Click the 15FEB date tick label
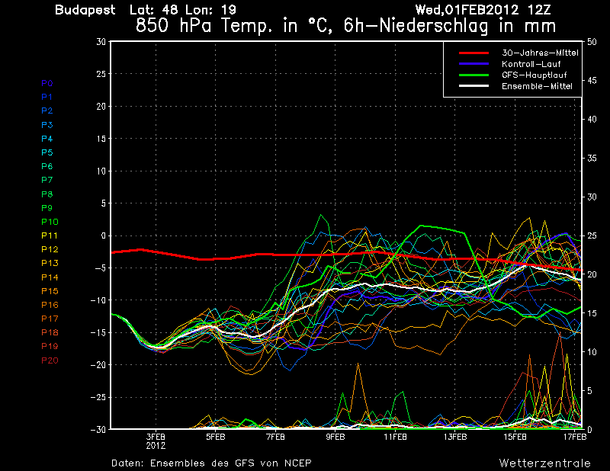610x471 pixels. tap(515, 437)
